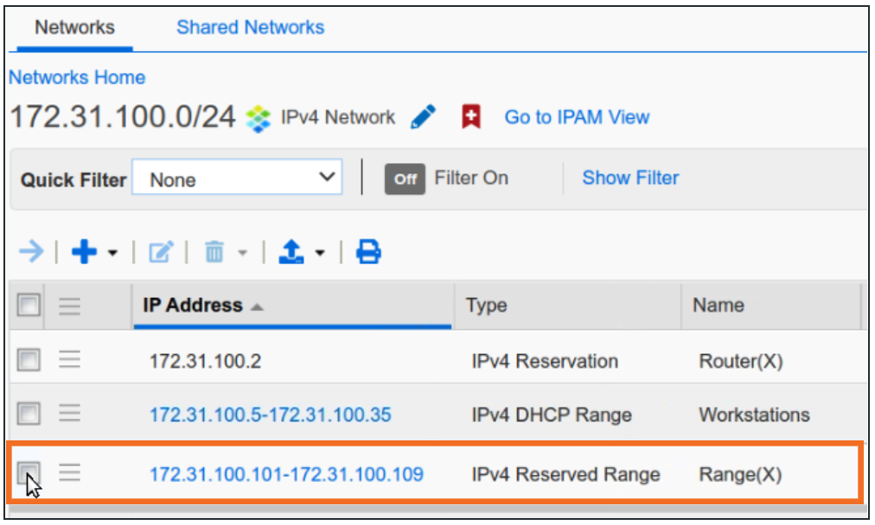Click the printer icon in toolbar
Image resolution: width=875 pixels, height=525 pixels.
pos(369,252)
